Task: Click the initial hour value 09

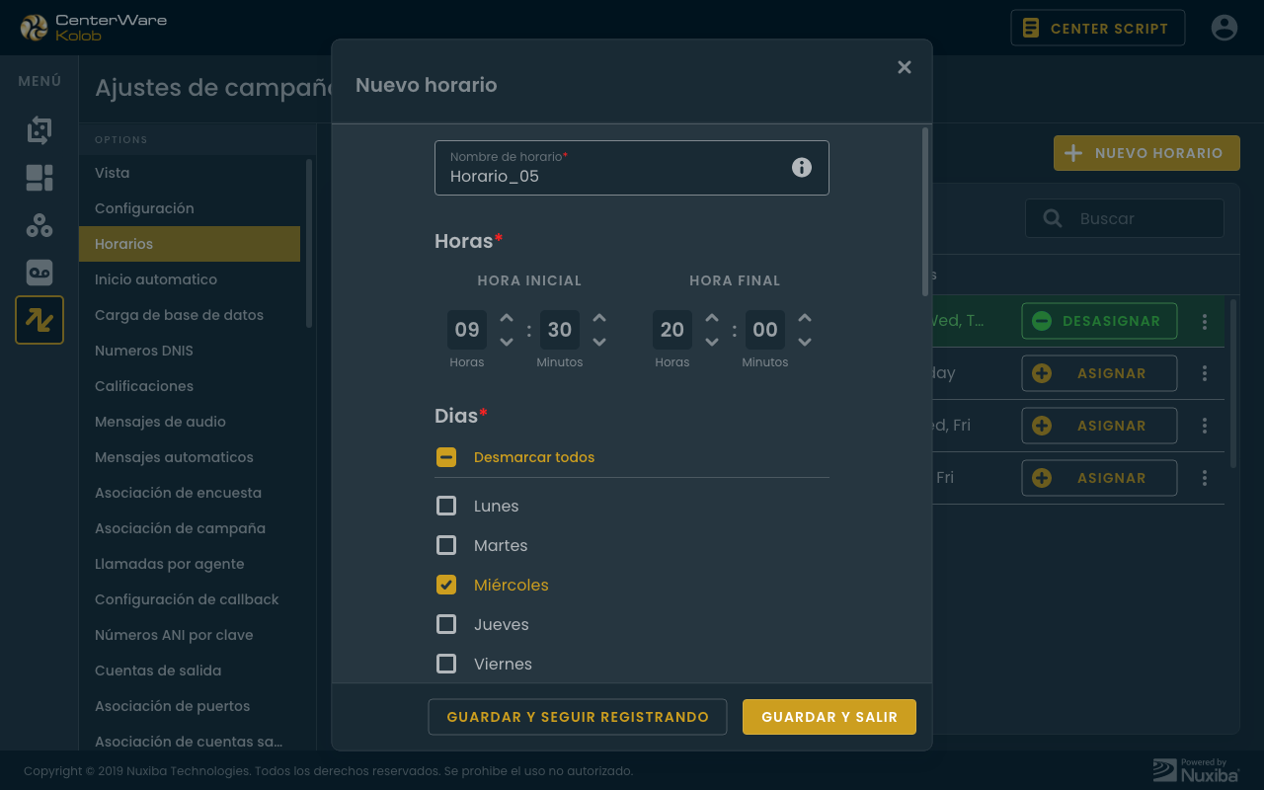Action: coord(467,330)
